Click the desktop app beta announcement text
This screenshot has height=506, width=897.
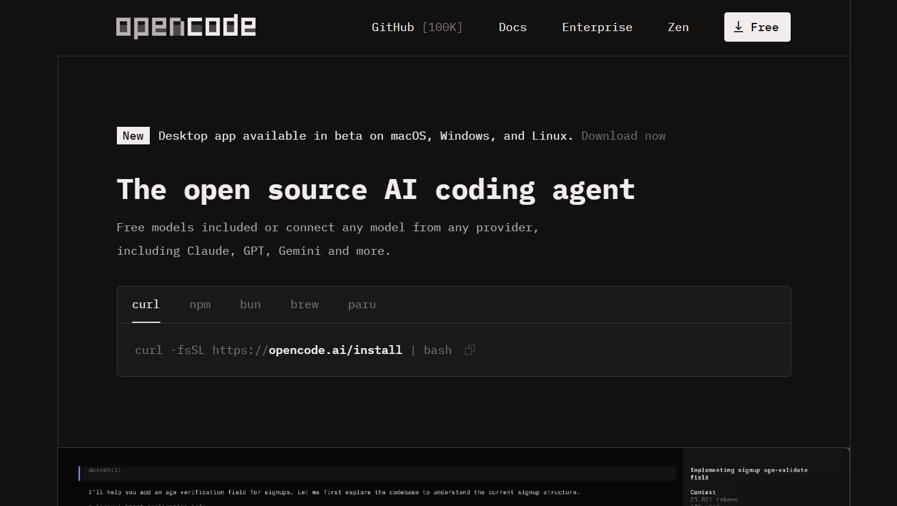tap(365, 136)
